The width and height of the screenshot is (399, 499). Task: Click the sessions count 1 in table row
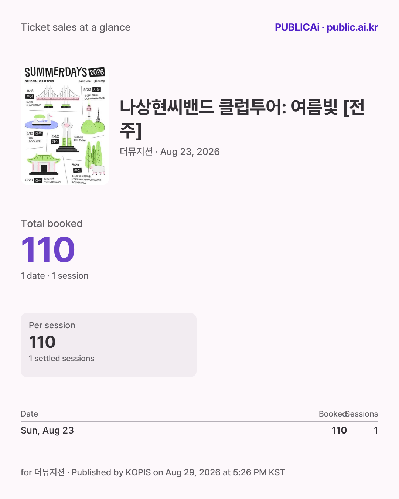point(376,430)
